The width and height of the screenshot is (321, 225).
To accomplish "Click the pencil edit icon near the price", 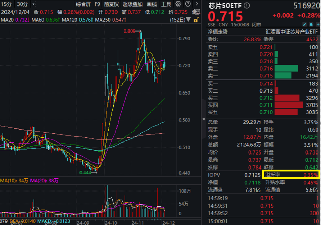I will (304, 24).
